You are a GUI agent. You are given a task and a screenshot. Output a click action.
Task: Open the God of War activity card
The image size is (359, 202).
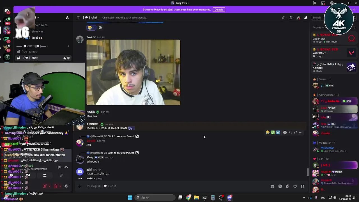[x=334, y=39]
